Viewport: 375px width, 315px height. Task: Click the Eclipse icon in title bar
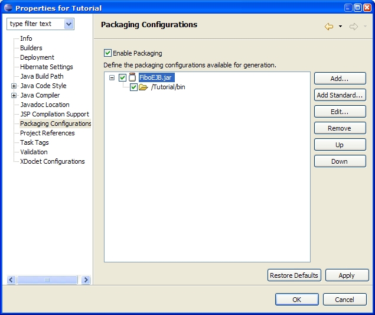click(8, 8)
